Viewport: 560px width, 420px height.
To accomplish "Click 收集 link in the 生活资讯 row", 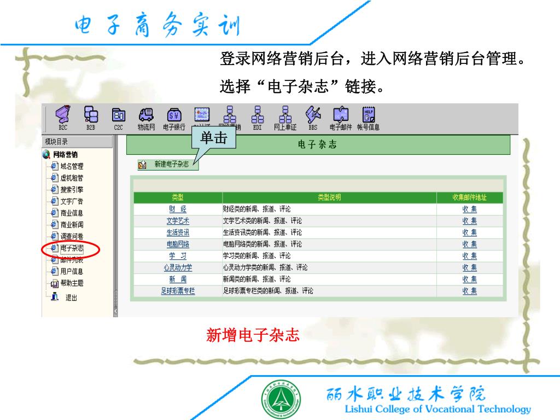I will (x=469, y=232).
